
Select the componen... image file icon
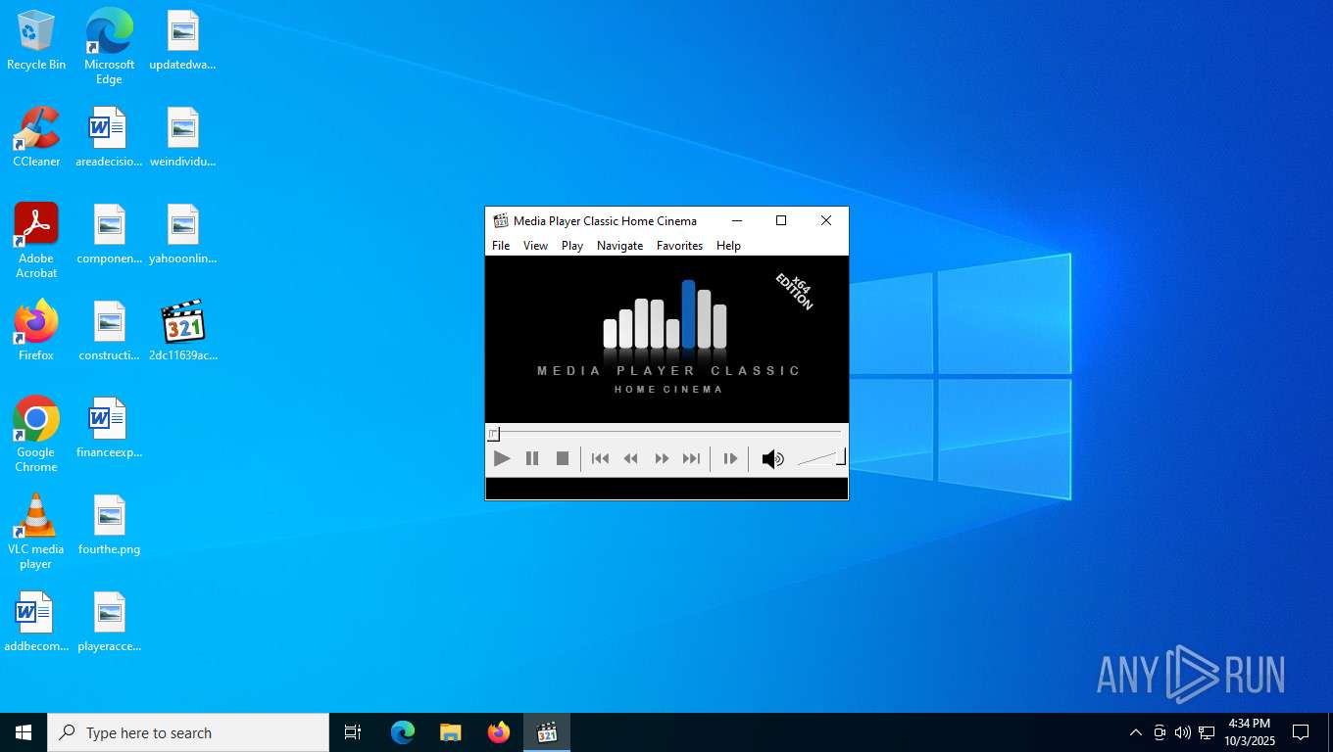coord(109,234)
